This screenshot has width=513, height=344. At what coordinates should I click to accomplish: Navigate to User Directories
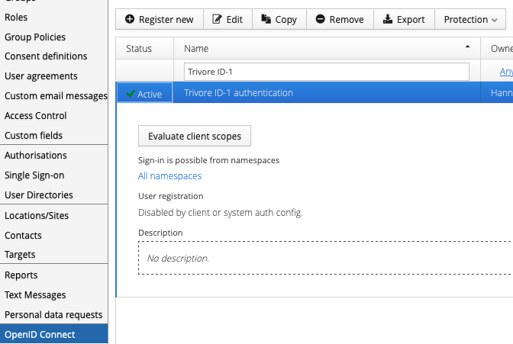[39, 195]
